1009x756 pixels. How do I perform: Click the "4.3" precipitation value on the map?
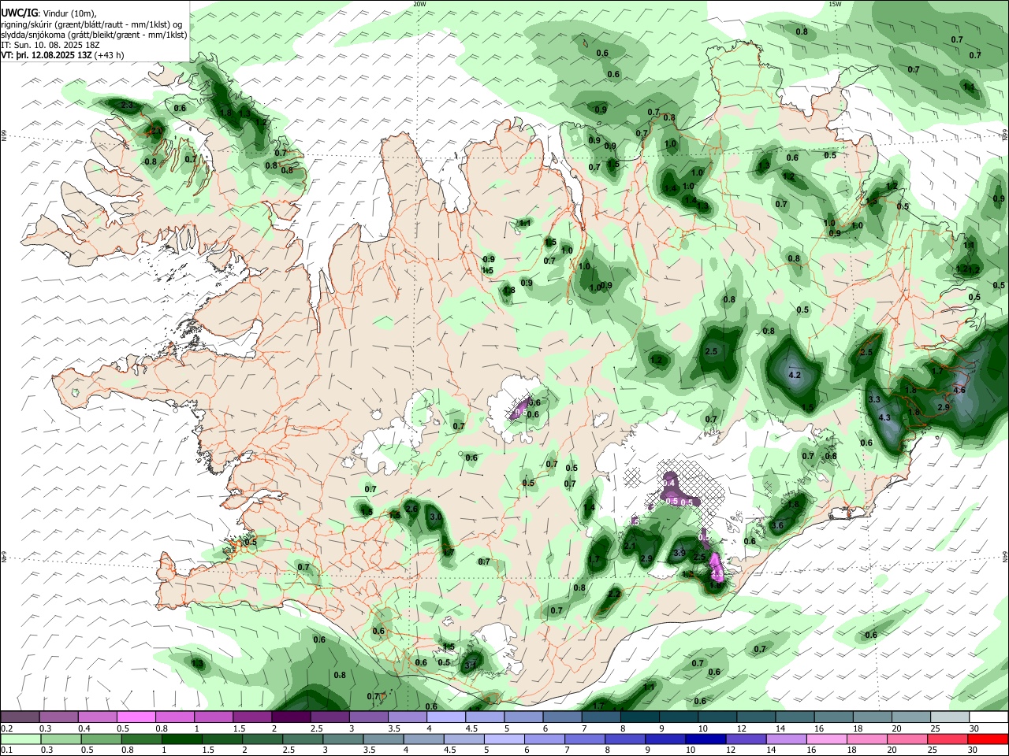(x=884, y=418)
